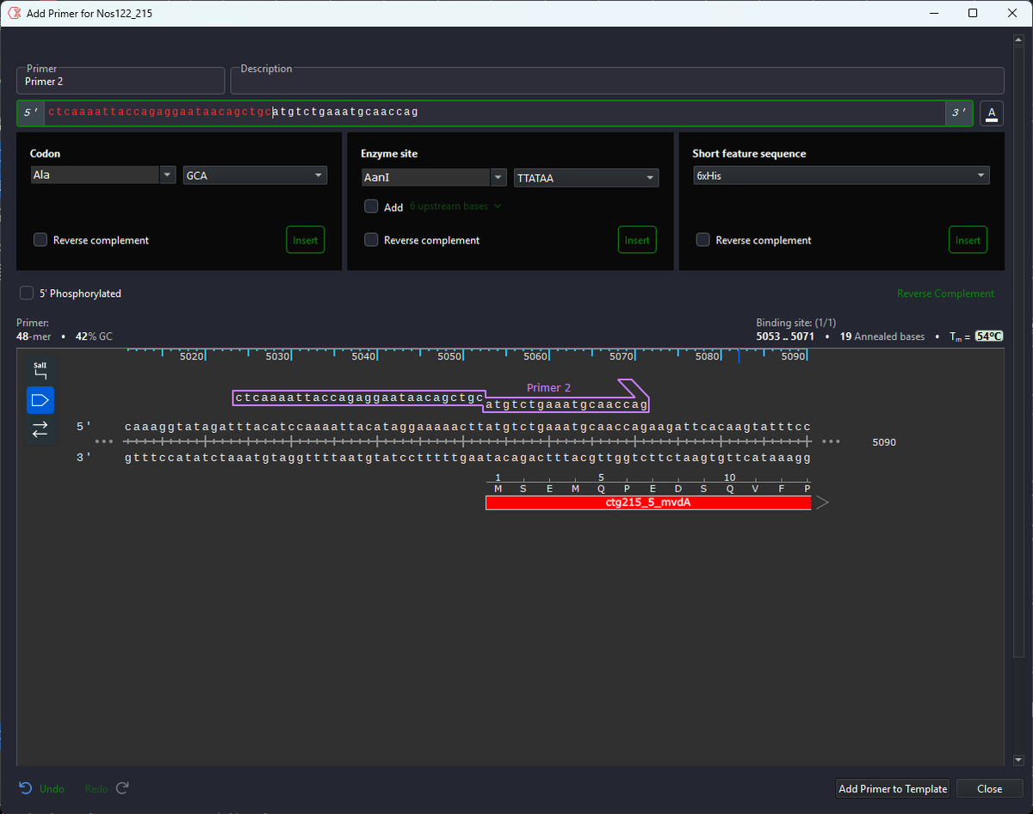Click the 5050 ruler position label
Image resolution: width=1033 pixels, height=814 pixels.
(x=449, y=356)
